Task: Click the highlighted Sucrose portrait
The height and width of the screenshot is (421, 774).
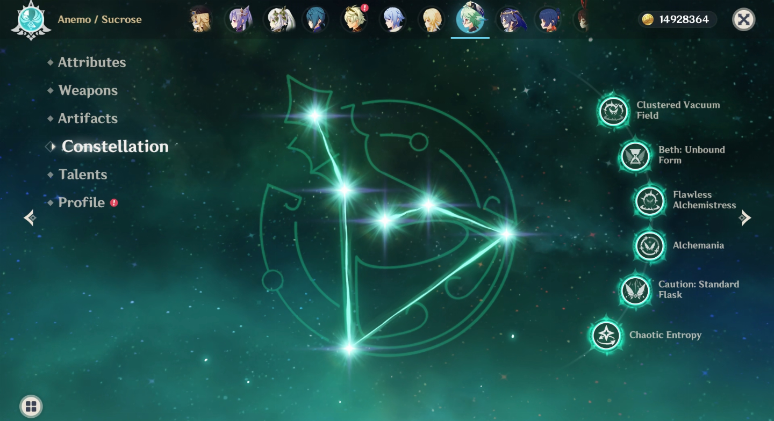Action: pos(470,19)
